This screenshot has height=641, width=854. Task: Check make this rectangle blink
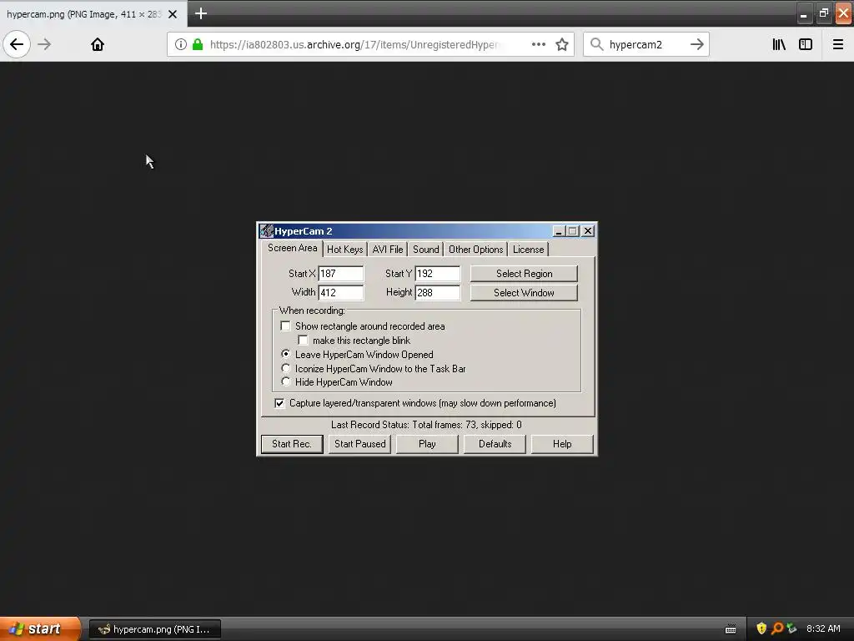303,341
